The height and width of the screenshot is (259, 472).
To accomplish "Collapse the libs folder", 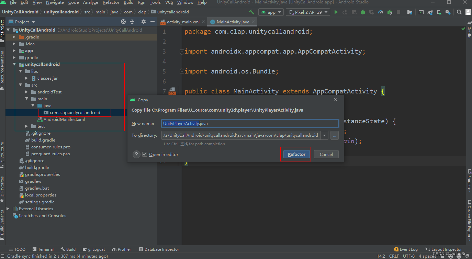I will coord(20,71).
